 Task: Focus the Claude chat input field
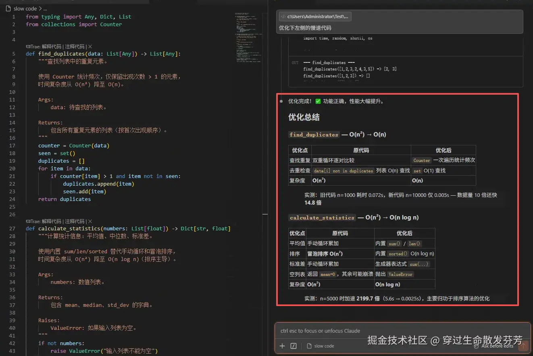402,331
